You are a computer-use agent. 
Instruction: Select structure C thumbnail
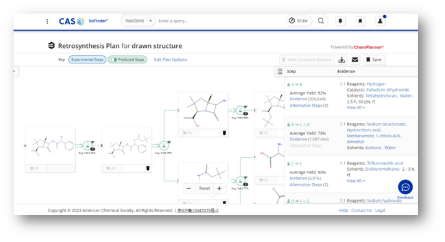203,111
